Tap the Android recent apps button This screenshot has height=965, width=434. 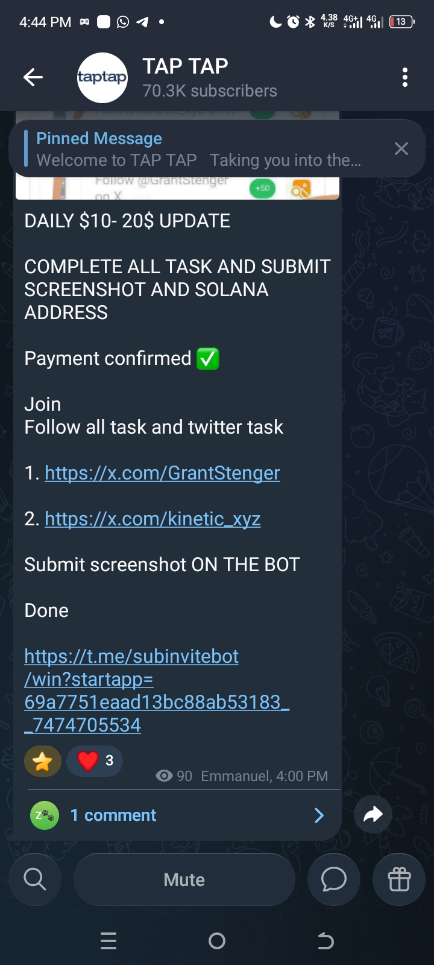point(108,941)
